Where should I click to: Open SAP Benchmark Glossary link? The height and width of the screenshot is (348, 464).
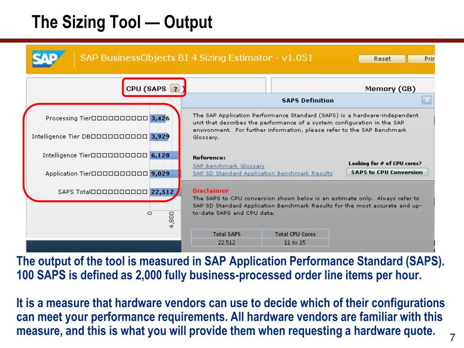pos(229,166)
